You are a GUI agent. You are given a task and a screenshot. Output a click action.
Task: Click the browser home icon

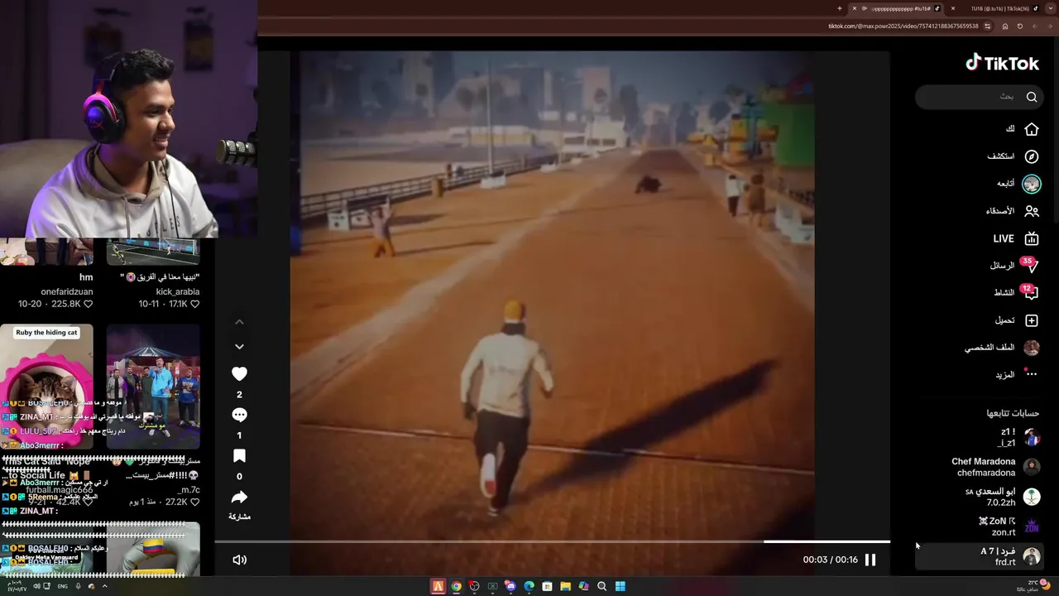(1005, 26)
